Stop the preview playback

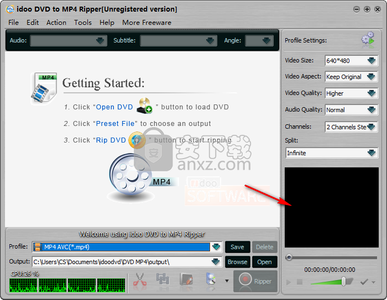[300, 282]
